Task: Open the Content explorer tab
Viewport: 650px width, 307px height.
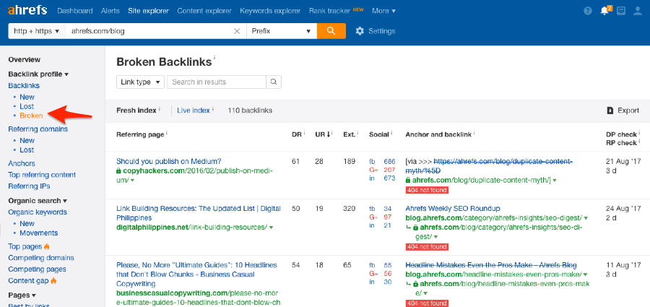Action: [204, 11]
